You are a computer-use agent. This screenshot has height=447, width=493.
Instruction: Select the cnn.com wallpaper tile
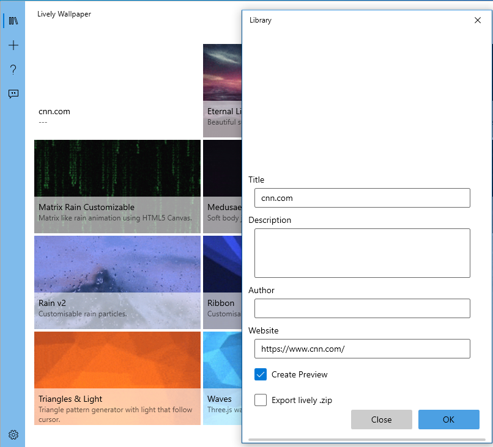point(117,90)
